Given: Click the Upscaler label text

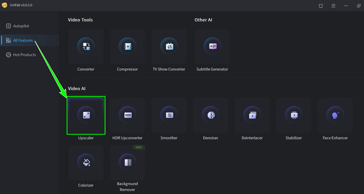Looking at the screenshot, I should 86,138.
